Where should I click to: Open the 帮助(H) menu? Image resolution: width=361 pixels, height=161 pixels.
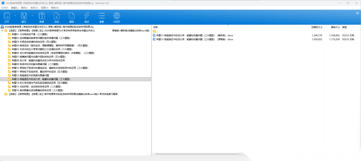click(x=55, y=7)
